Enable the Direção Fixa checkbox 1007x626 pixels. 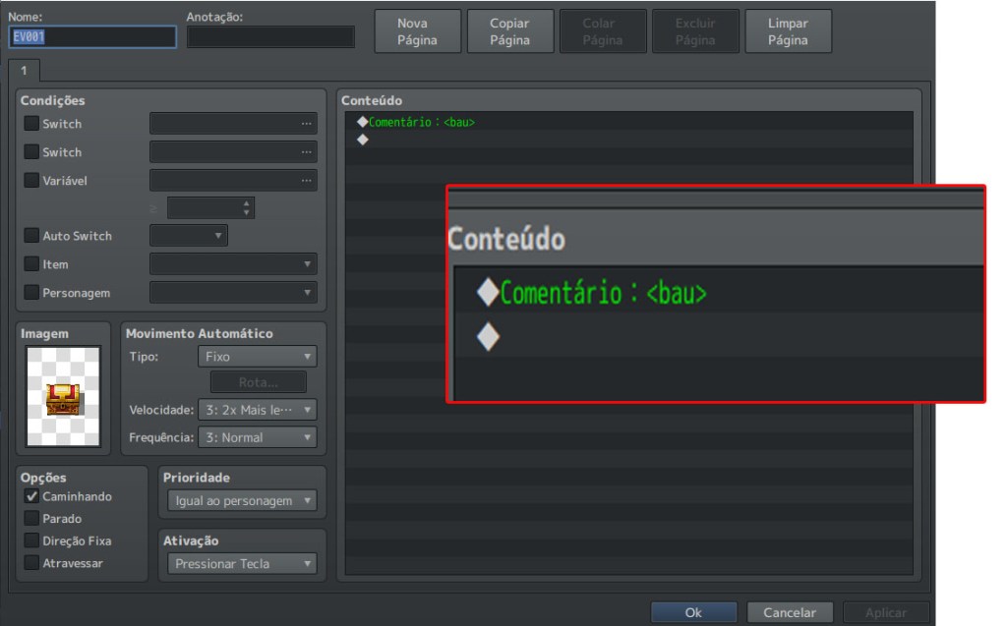[31, 541]
